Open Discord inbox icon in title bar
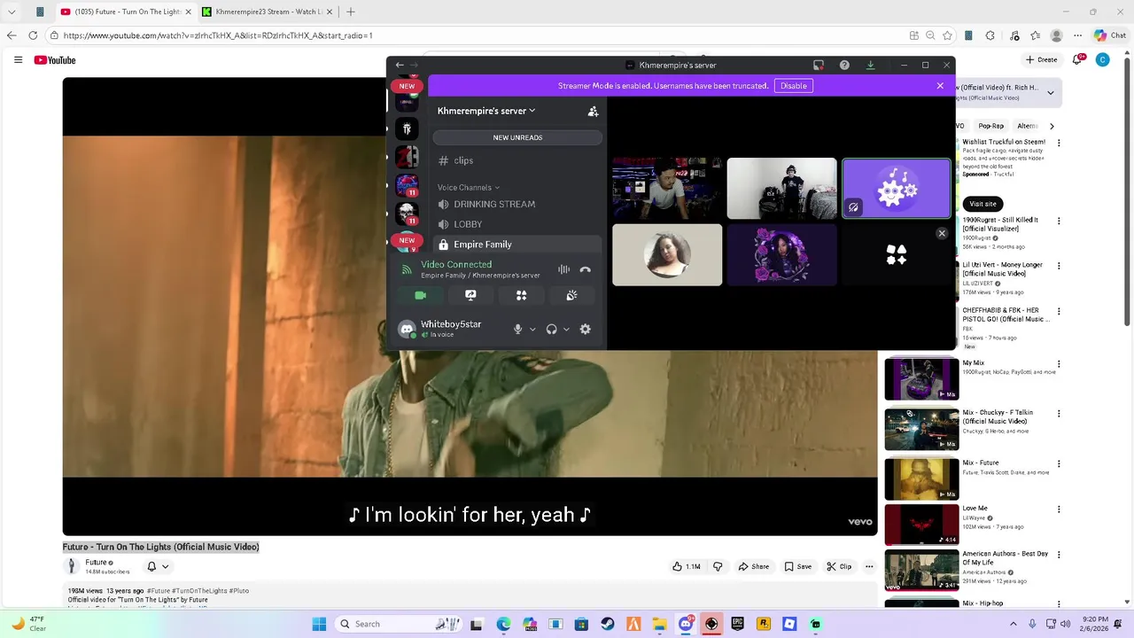 tap(819, 65)
